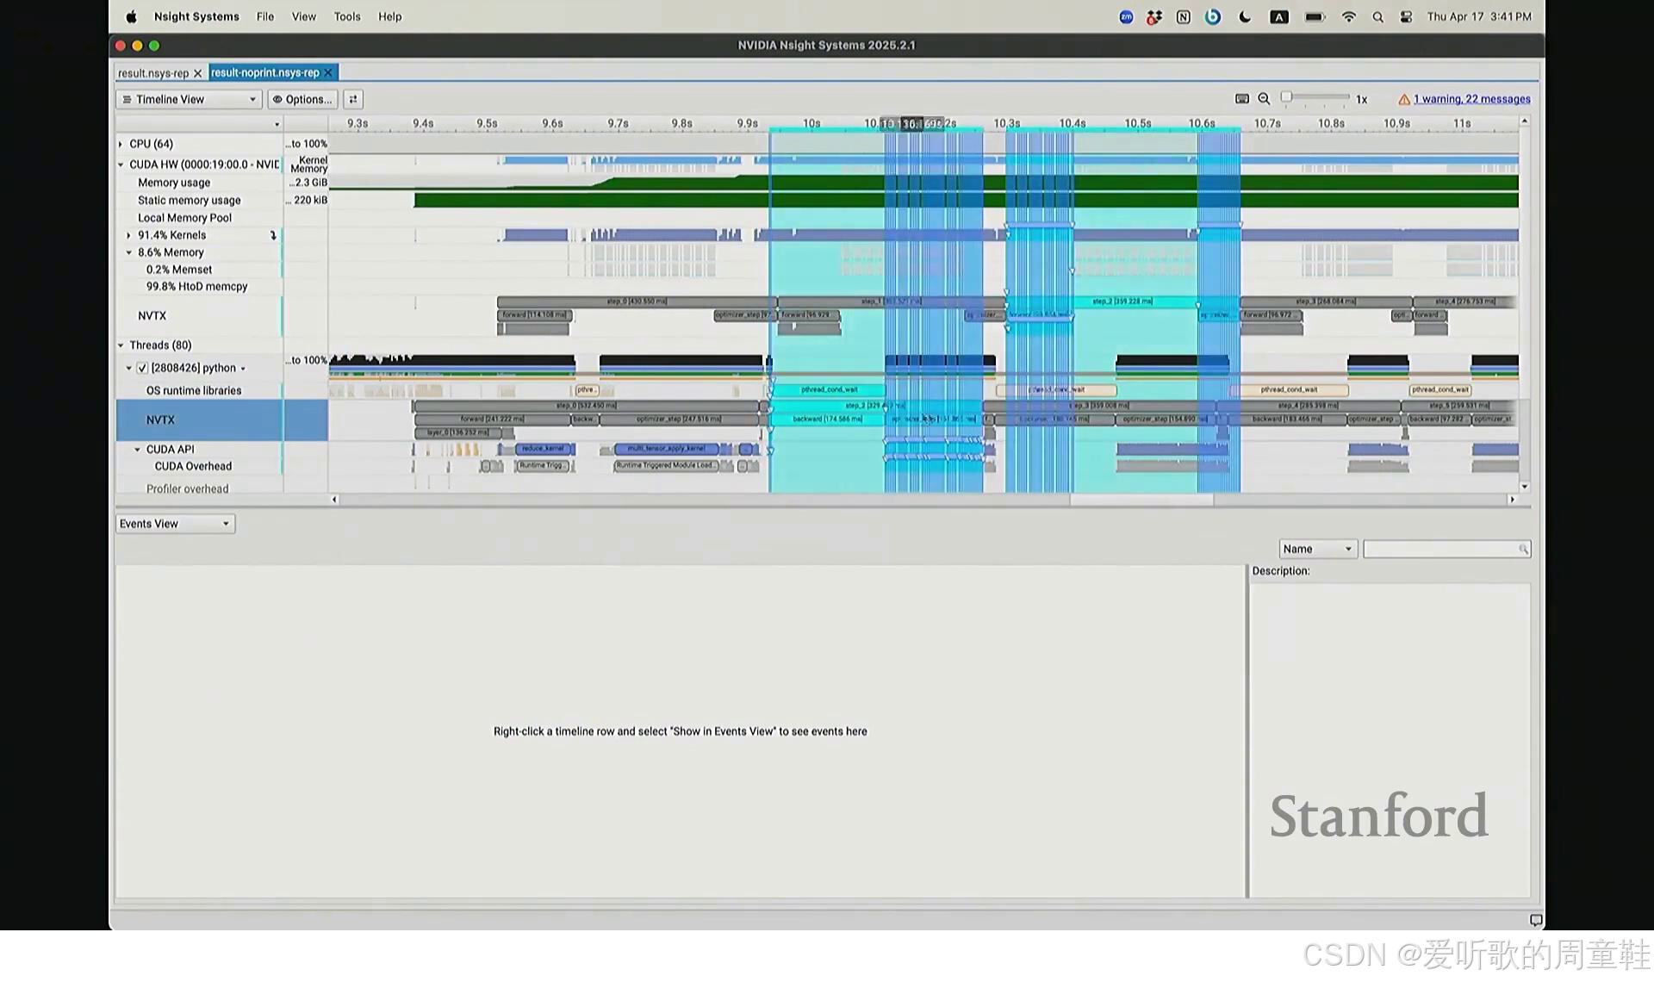Open the Tools menu
This screenshot has width=1654, height=982.
point(347,17)
